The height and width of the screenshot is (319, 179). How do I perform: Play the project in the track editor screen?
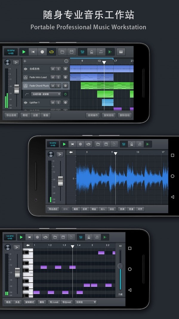(x=24, y=52)
